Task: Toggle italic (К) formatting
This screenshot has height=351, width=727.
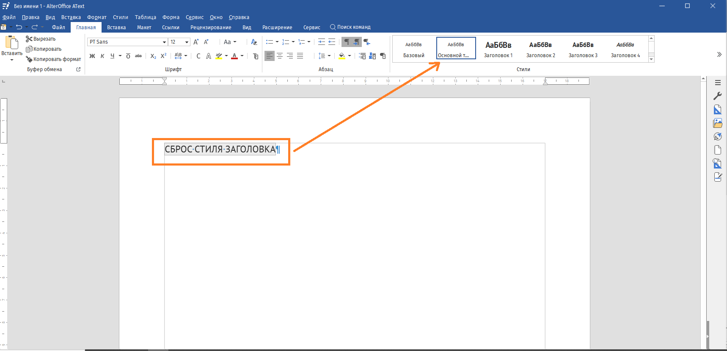Action: point(102,56)
